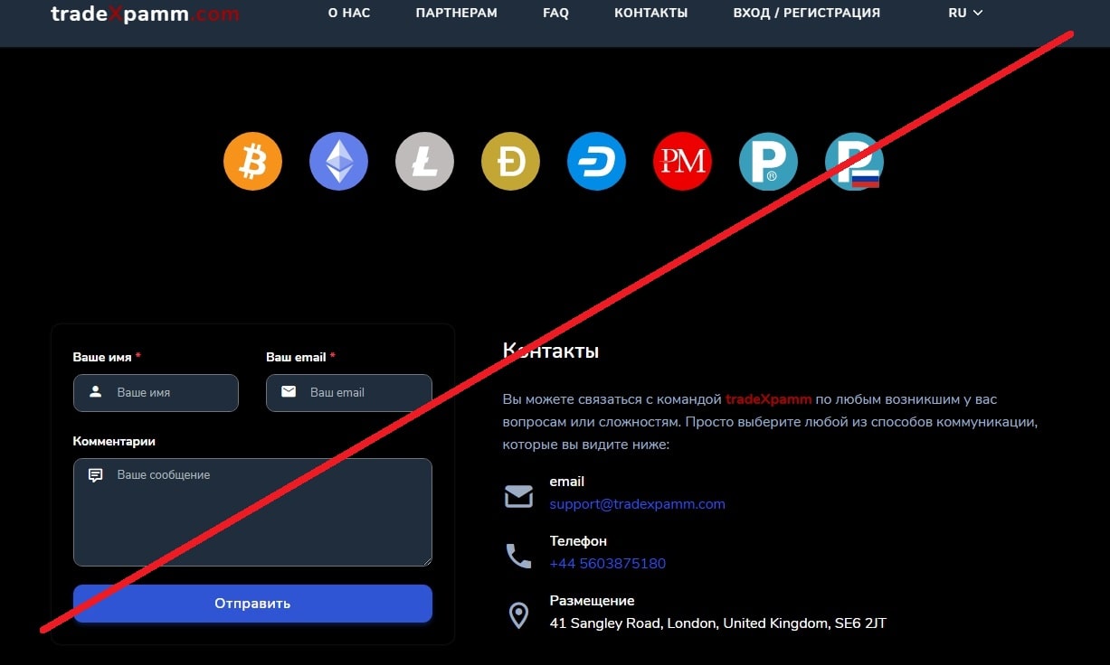
Task: Focus the Ваше имя input field
Action: tap(156, 393)
